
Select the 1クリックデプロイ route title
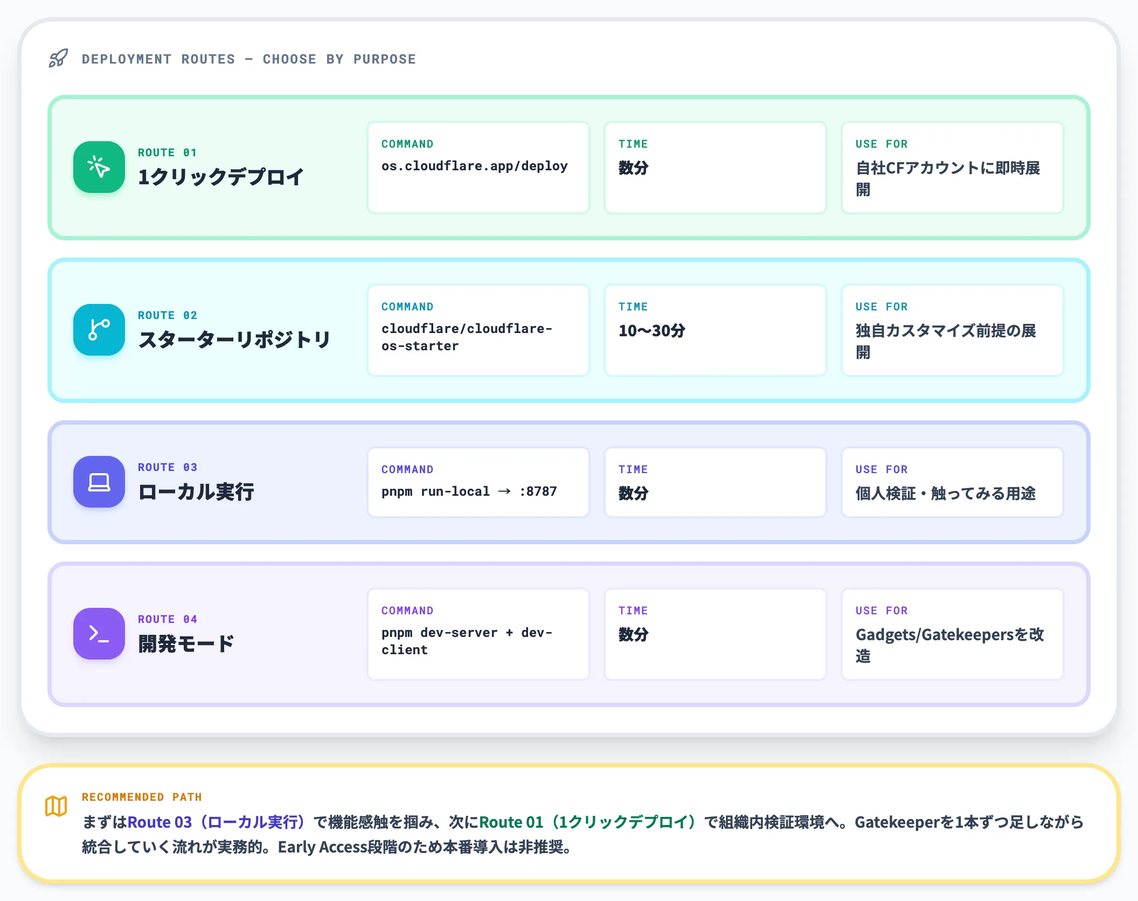(x=221, y=177)
